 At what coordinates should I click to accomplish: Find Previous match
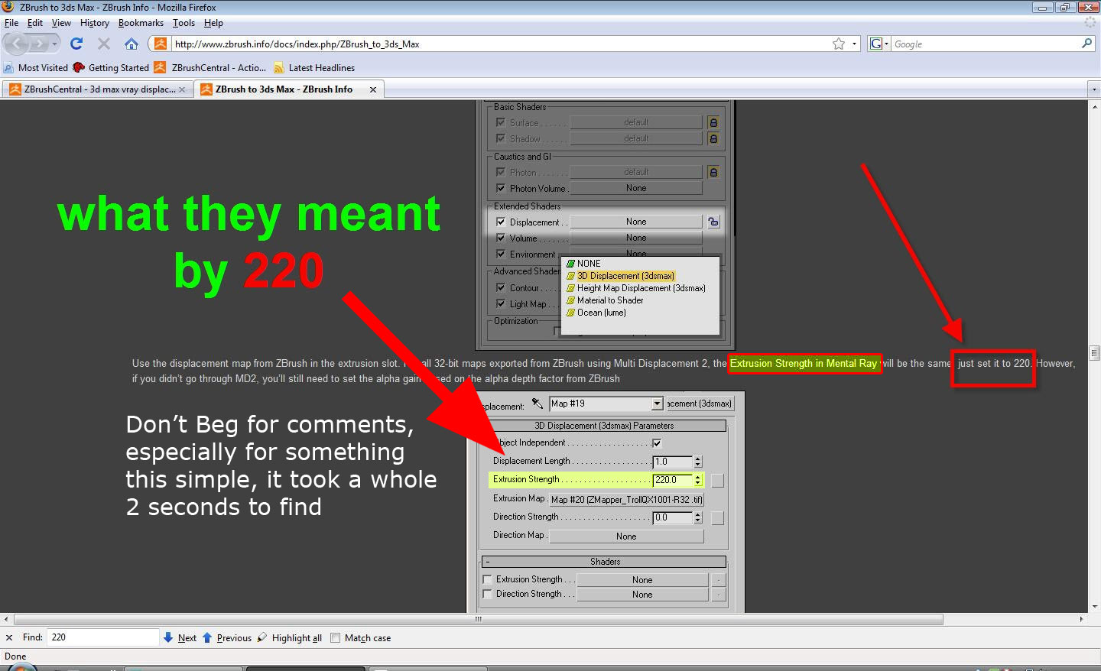coord(226,637)
